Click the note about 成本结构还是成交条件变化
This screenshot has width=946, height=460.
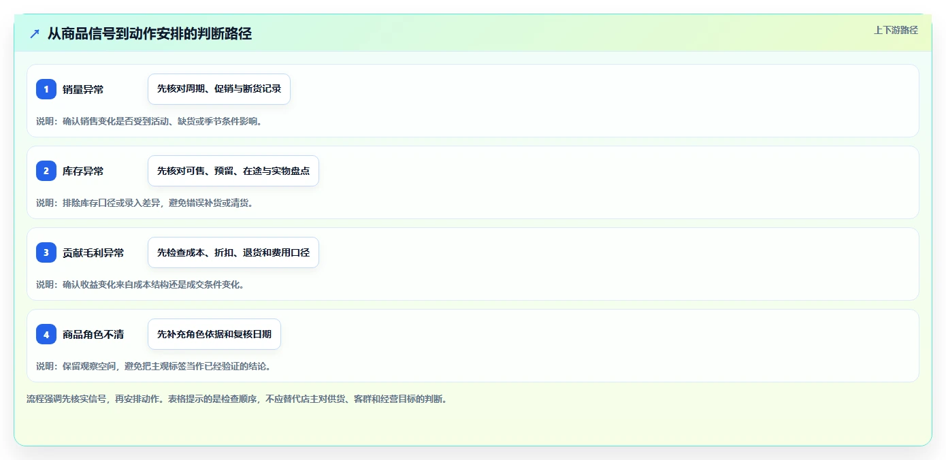coord(140,284)
